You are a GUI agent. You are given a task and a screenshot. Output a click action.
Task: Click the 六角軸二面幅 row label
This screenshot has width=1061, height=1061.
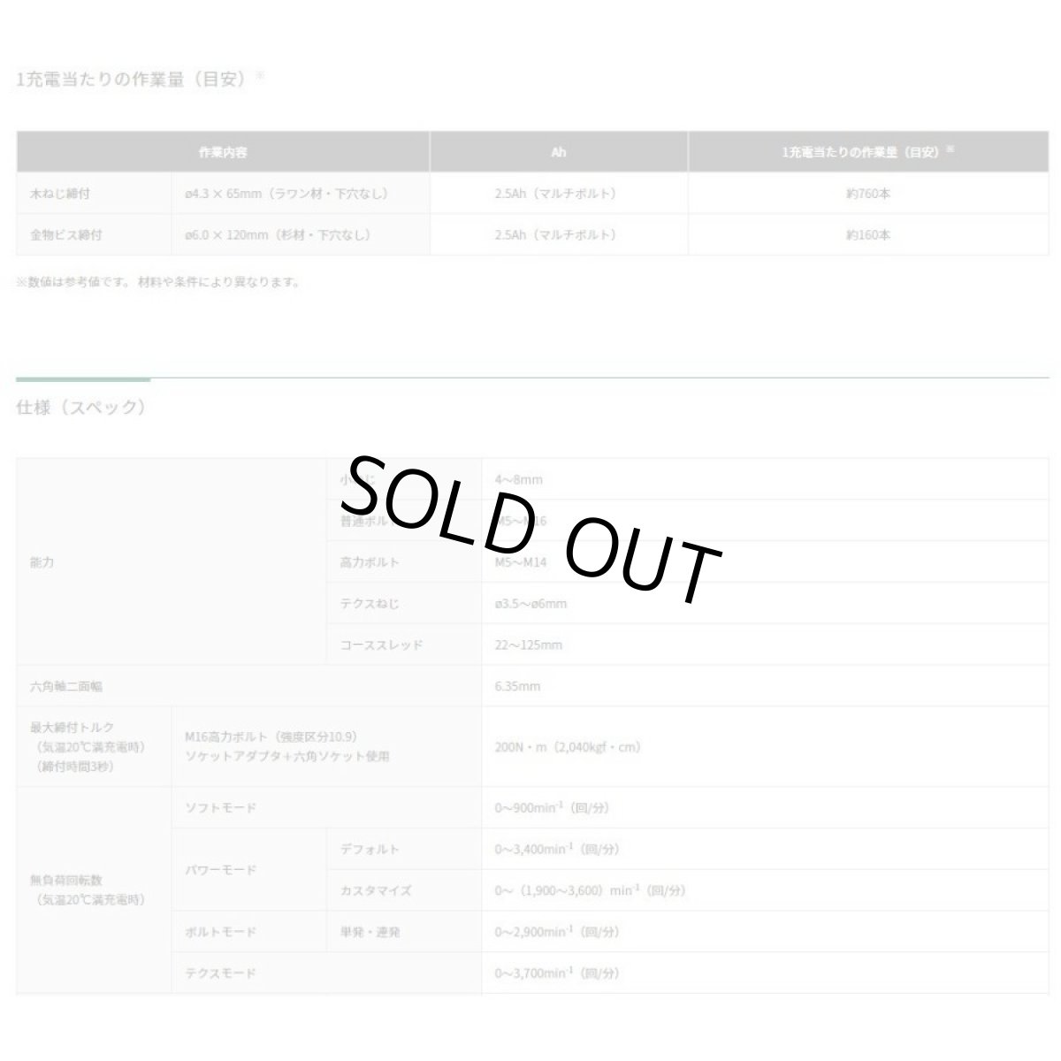pyautogui.click(x=65, y=686)
